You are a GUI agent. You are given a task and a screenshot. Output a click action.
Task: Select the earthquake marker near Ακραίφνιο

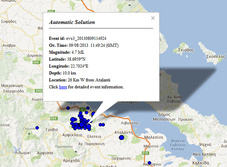click(x=149, y=163)
